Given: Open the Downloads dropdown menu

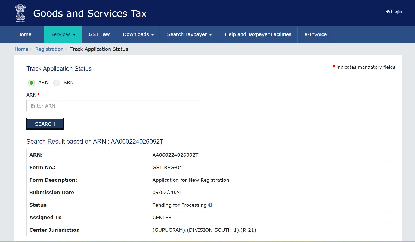Looking at the screenshot, I should click(138, 34).
